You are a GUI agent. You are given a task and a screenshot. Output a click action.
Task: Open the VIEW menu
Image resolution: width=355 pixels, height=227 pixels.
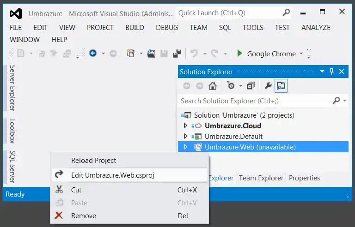pyautogui.click(x=67, y=28)
